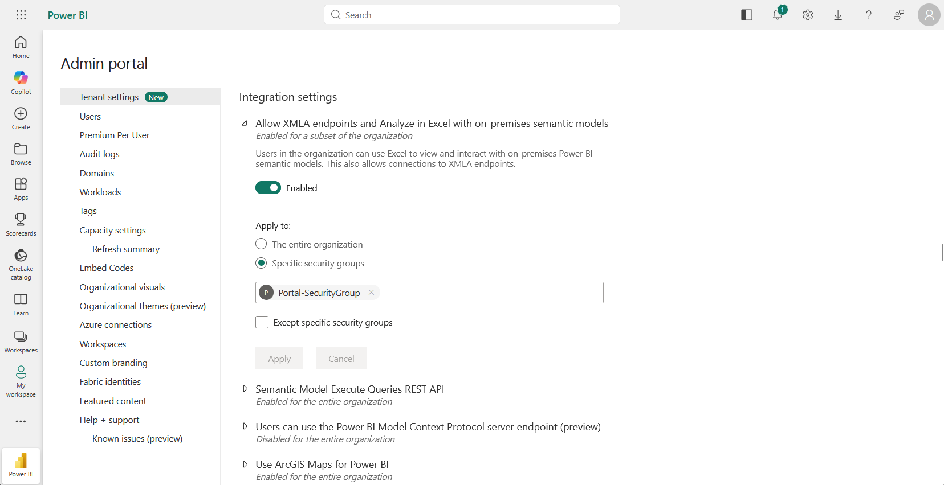Screen dimensions: 944x485
Task: Open Users in admin menu
Action: (x=90, y=116)
